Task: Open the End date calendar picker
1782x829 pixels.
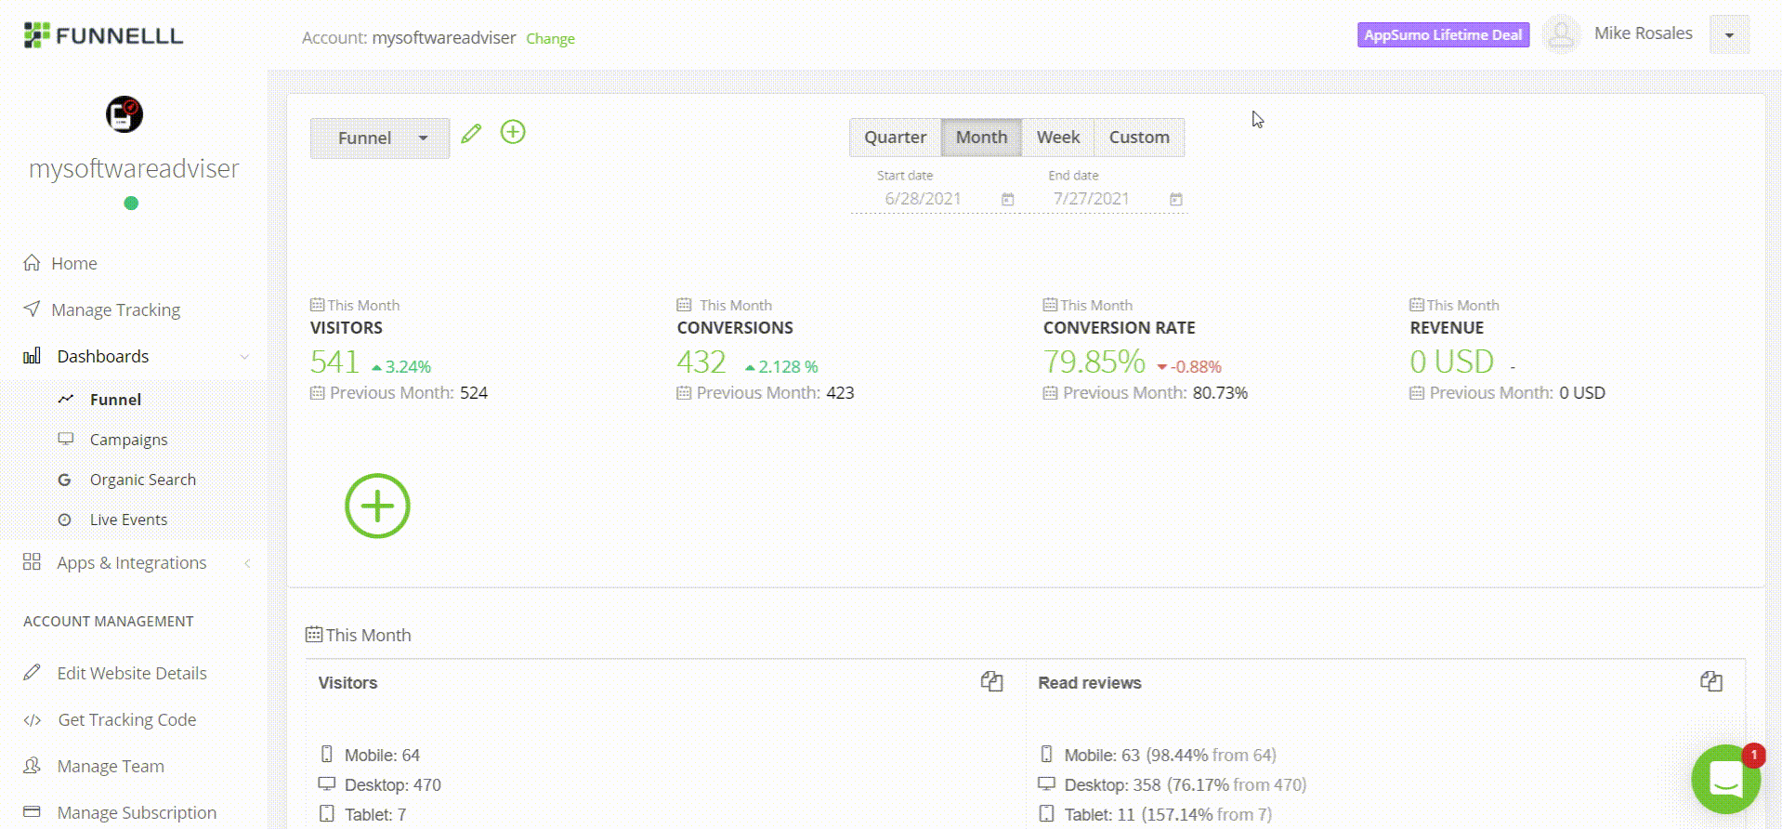Action: point(1175,199)
